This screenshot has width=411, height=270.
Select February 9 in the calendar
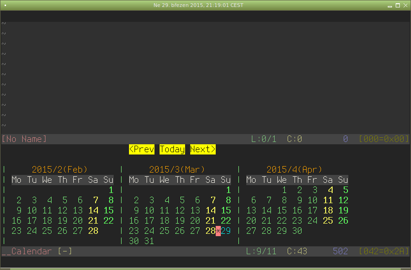pyautogui.click(x=19, y=211)
